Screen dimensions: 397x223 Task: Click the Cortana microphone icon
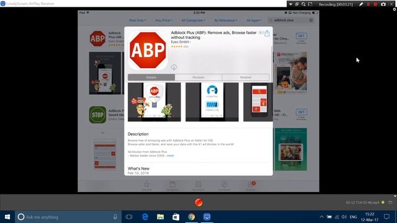coord(115,217)
